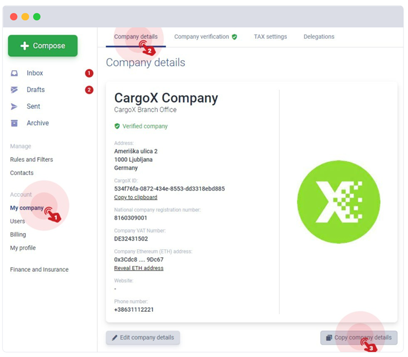
Task: Click the green Compose button
Action: click(x=43, y=46)
